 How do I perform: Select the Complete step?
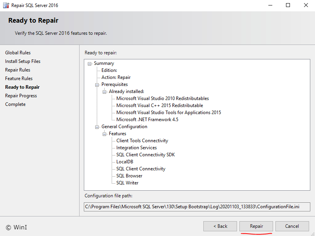pyautogui.click(x=15, y=104)
